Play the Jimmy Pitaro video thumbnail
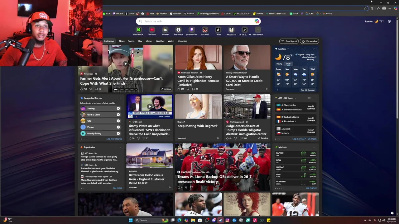 [x=150, y=106]
